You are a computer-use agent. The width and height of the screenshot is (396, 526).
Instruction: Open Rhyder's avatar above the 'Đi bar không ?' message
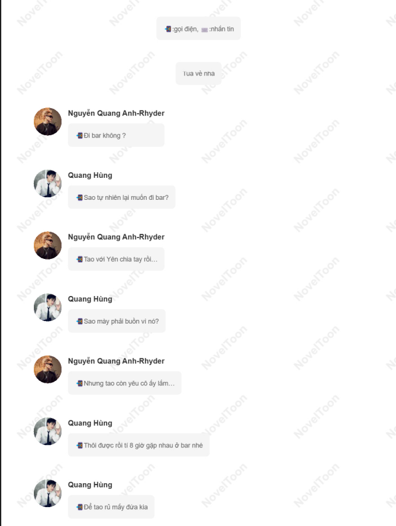[48, 121]
